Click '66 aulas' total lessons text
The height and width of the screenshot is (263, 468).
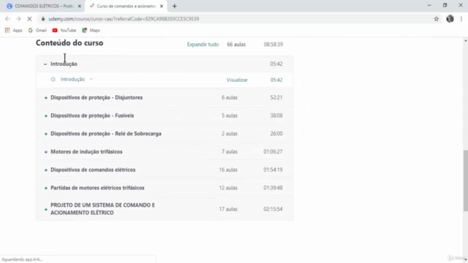236,45
